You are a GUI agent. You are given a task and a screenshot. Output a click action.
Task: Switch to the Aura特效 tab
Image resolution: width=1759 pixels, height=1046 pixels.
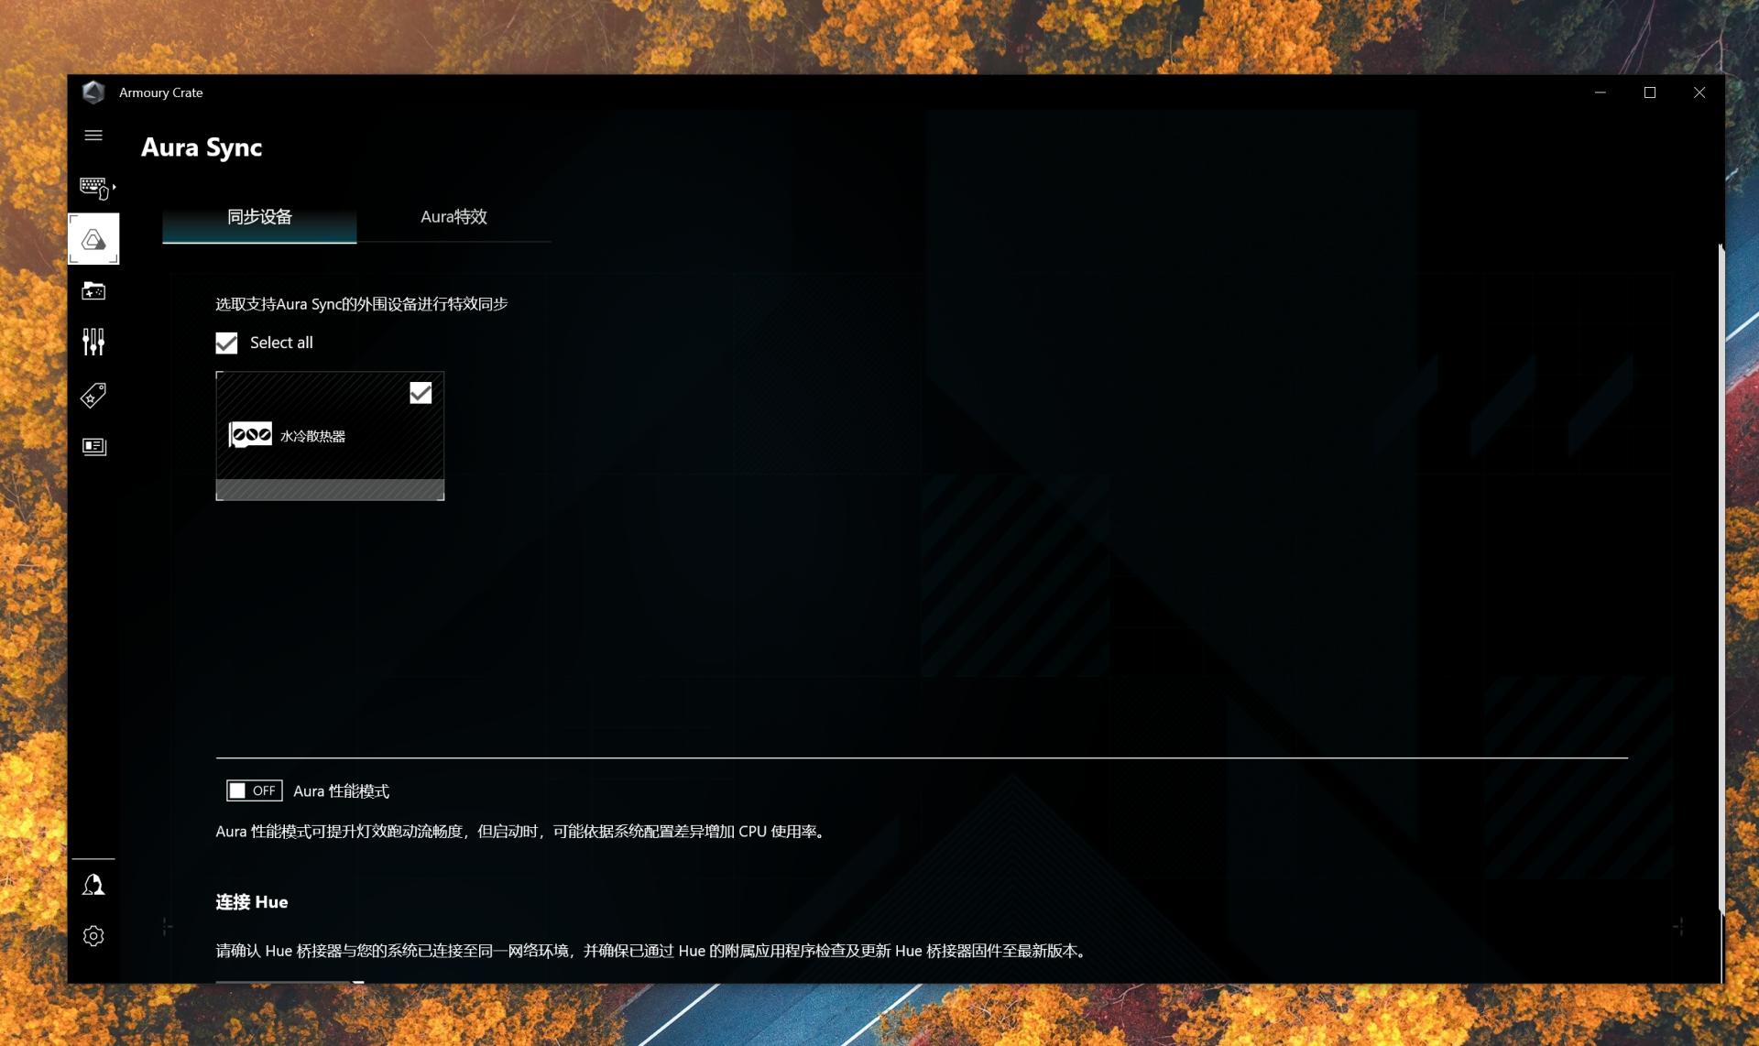click(x=453, y=217)
